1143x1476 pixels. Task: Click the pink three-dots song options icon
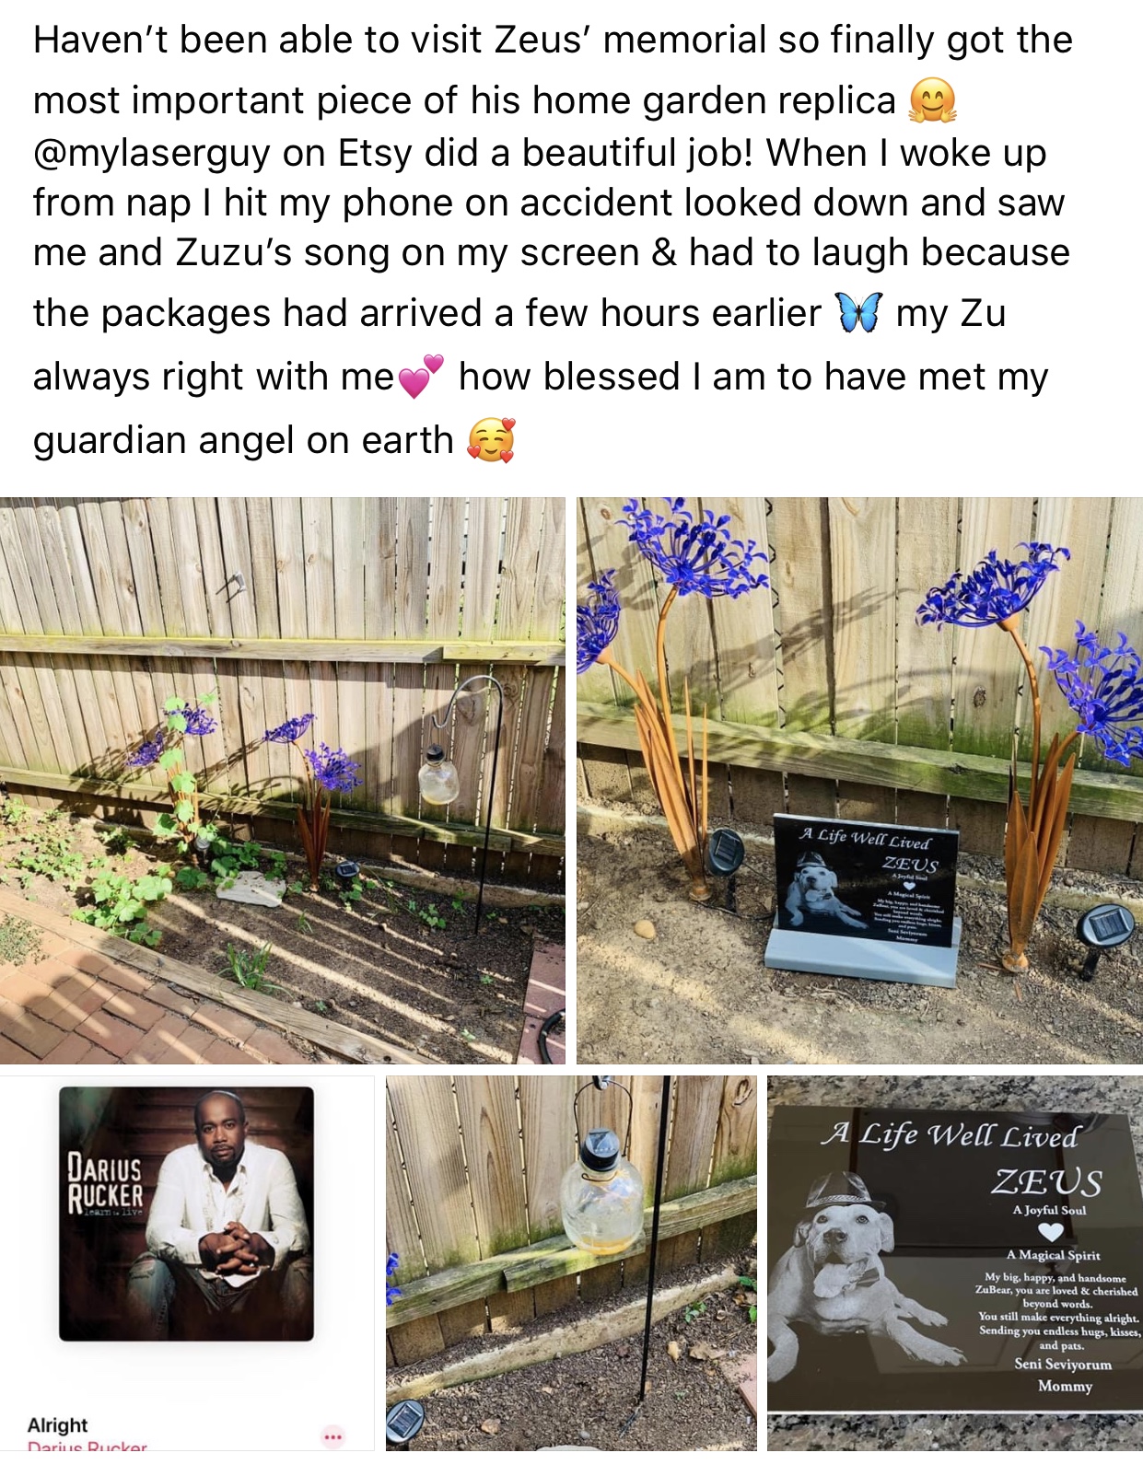click(x=332, y=1435)
